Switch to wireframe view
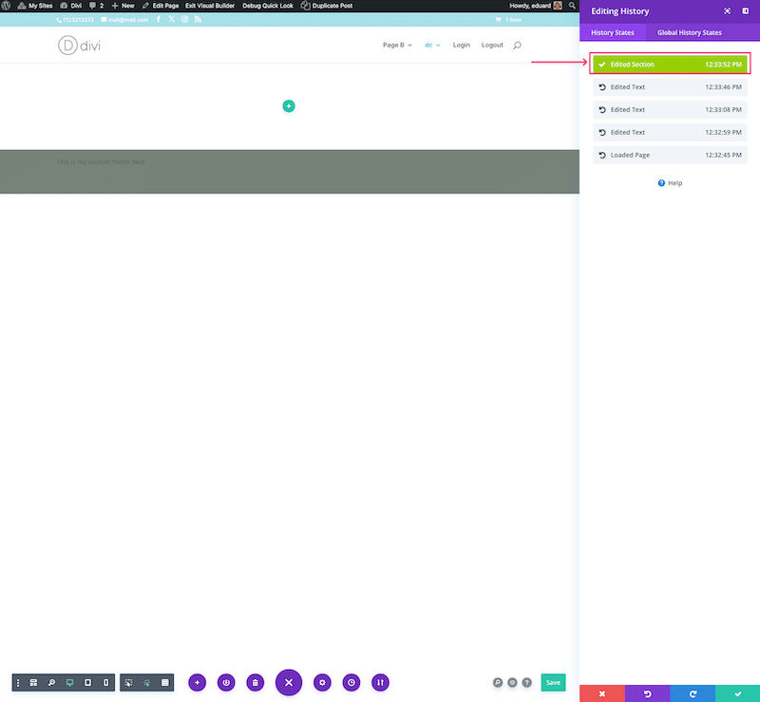Screen dimensions: 760x702 pyautogui.click(x=33, y=683)
